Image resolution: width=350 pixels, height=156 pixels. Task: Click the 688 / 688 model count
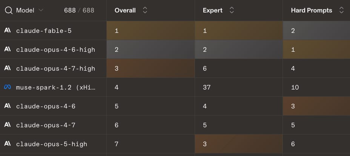click(79, 10)
